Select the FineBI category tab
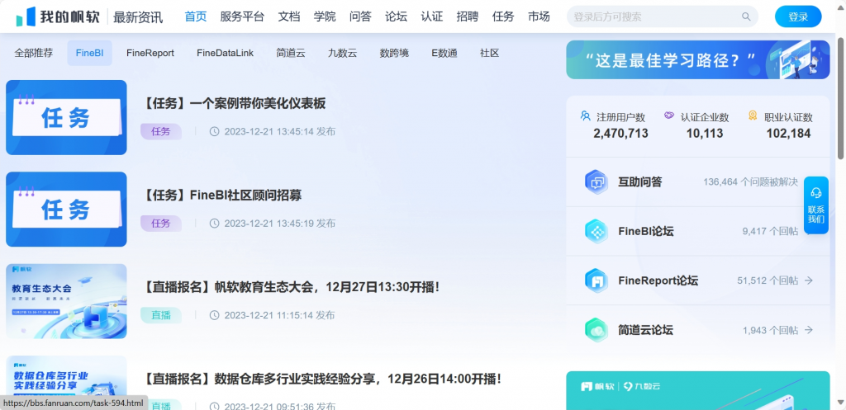The width and height of the screenshot is (846, 410). coord(89,53)
